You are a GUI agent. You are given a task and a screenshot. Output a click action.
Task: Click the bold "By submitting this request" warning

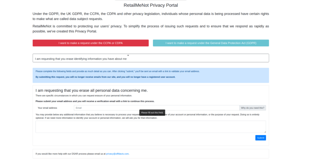pos(105,77)
